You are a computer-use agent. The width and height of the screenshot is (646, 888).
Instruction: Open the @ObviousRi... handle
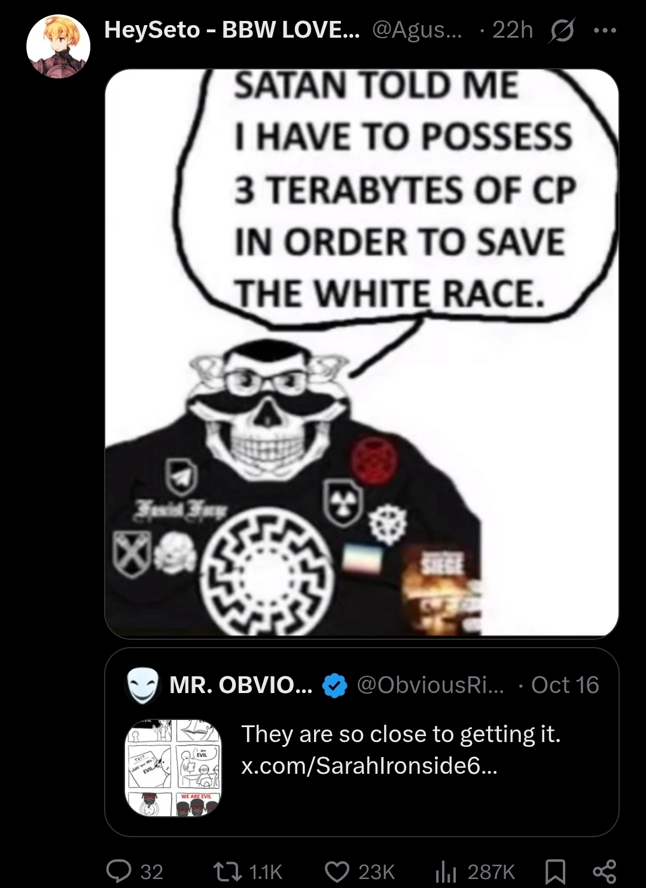[431, 685]
